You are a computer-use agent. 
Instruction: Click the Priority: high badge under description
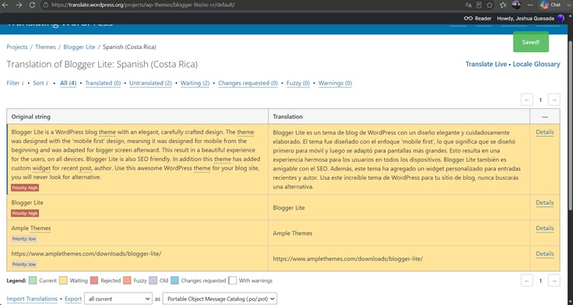pyautogui.click(x=24, y=188)
